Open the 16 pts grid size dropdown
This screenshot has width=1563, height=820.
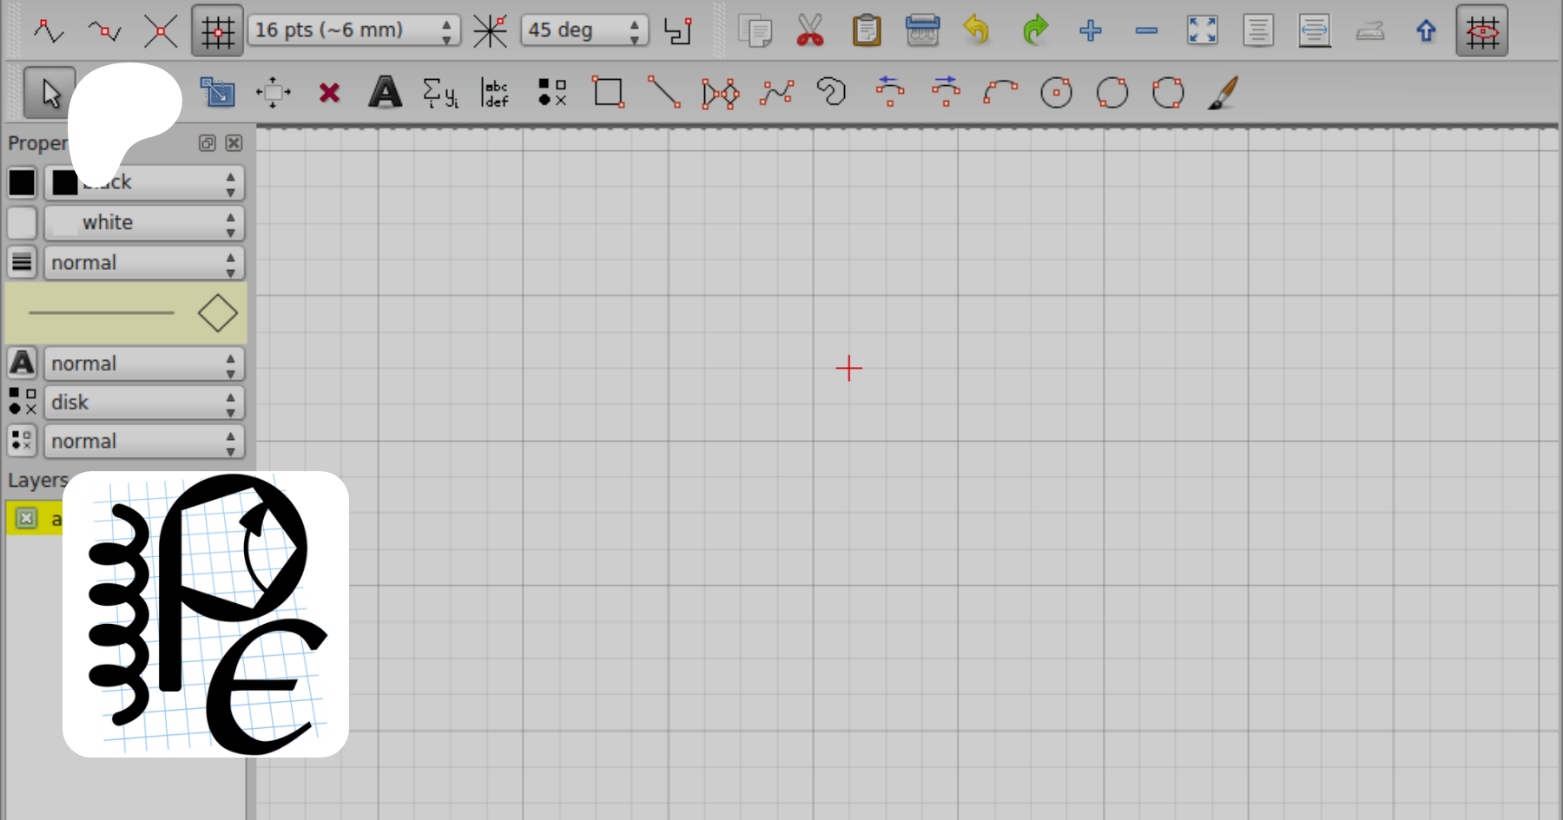point(353,30)
